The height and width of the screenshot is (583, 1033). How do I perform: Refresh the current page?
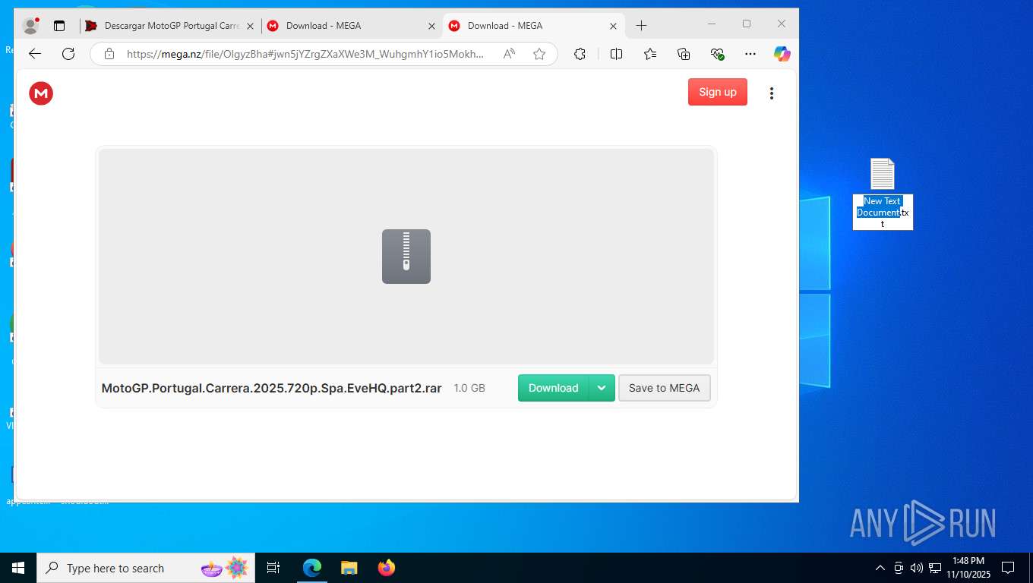(68, 54)
